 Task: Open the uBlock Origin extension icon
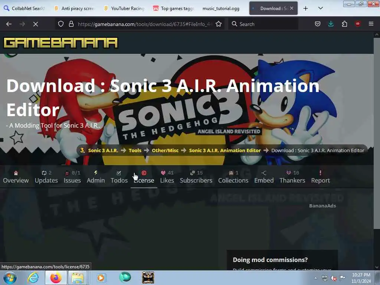click(x=358, y=24)
